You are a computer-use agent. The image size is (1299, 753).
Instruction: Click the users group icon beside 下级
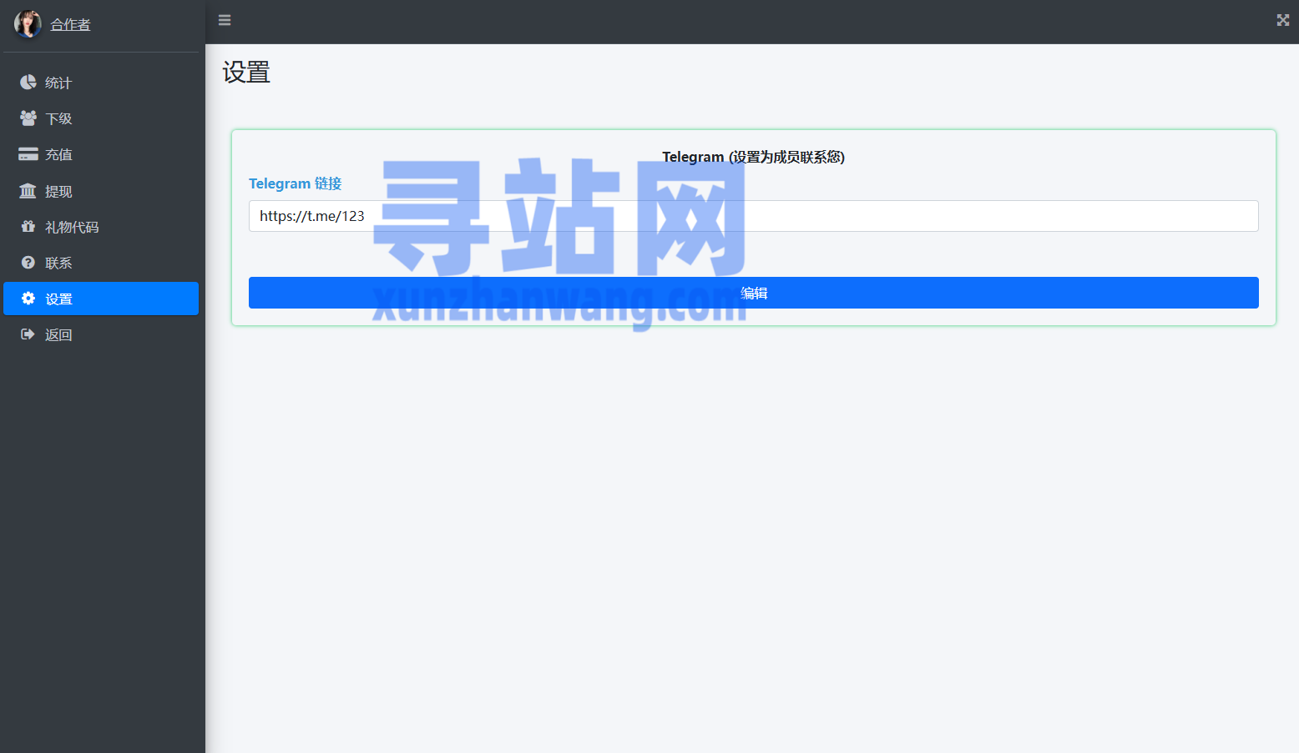28,118
